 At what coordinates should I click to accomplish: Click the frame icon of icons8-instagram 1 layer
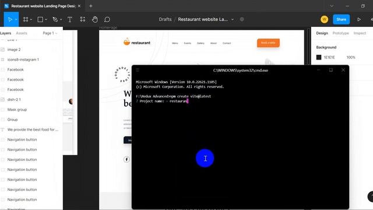pyautogui.click(x=2, y=60)
